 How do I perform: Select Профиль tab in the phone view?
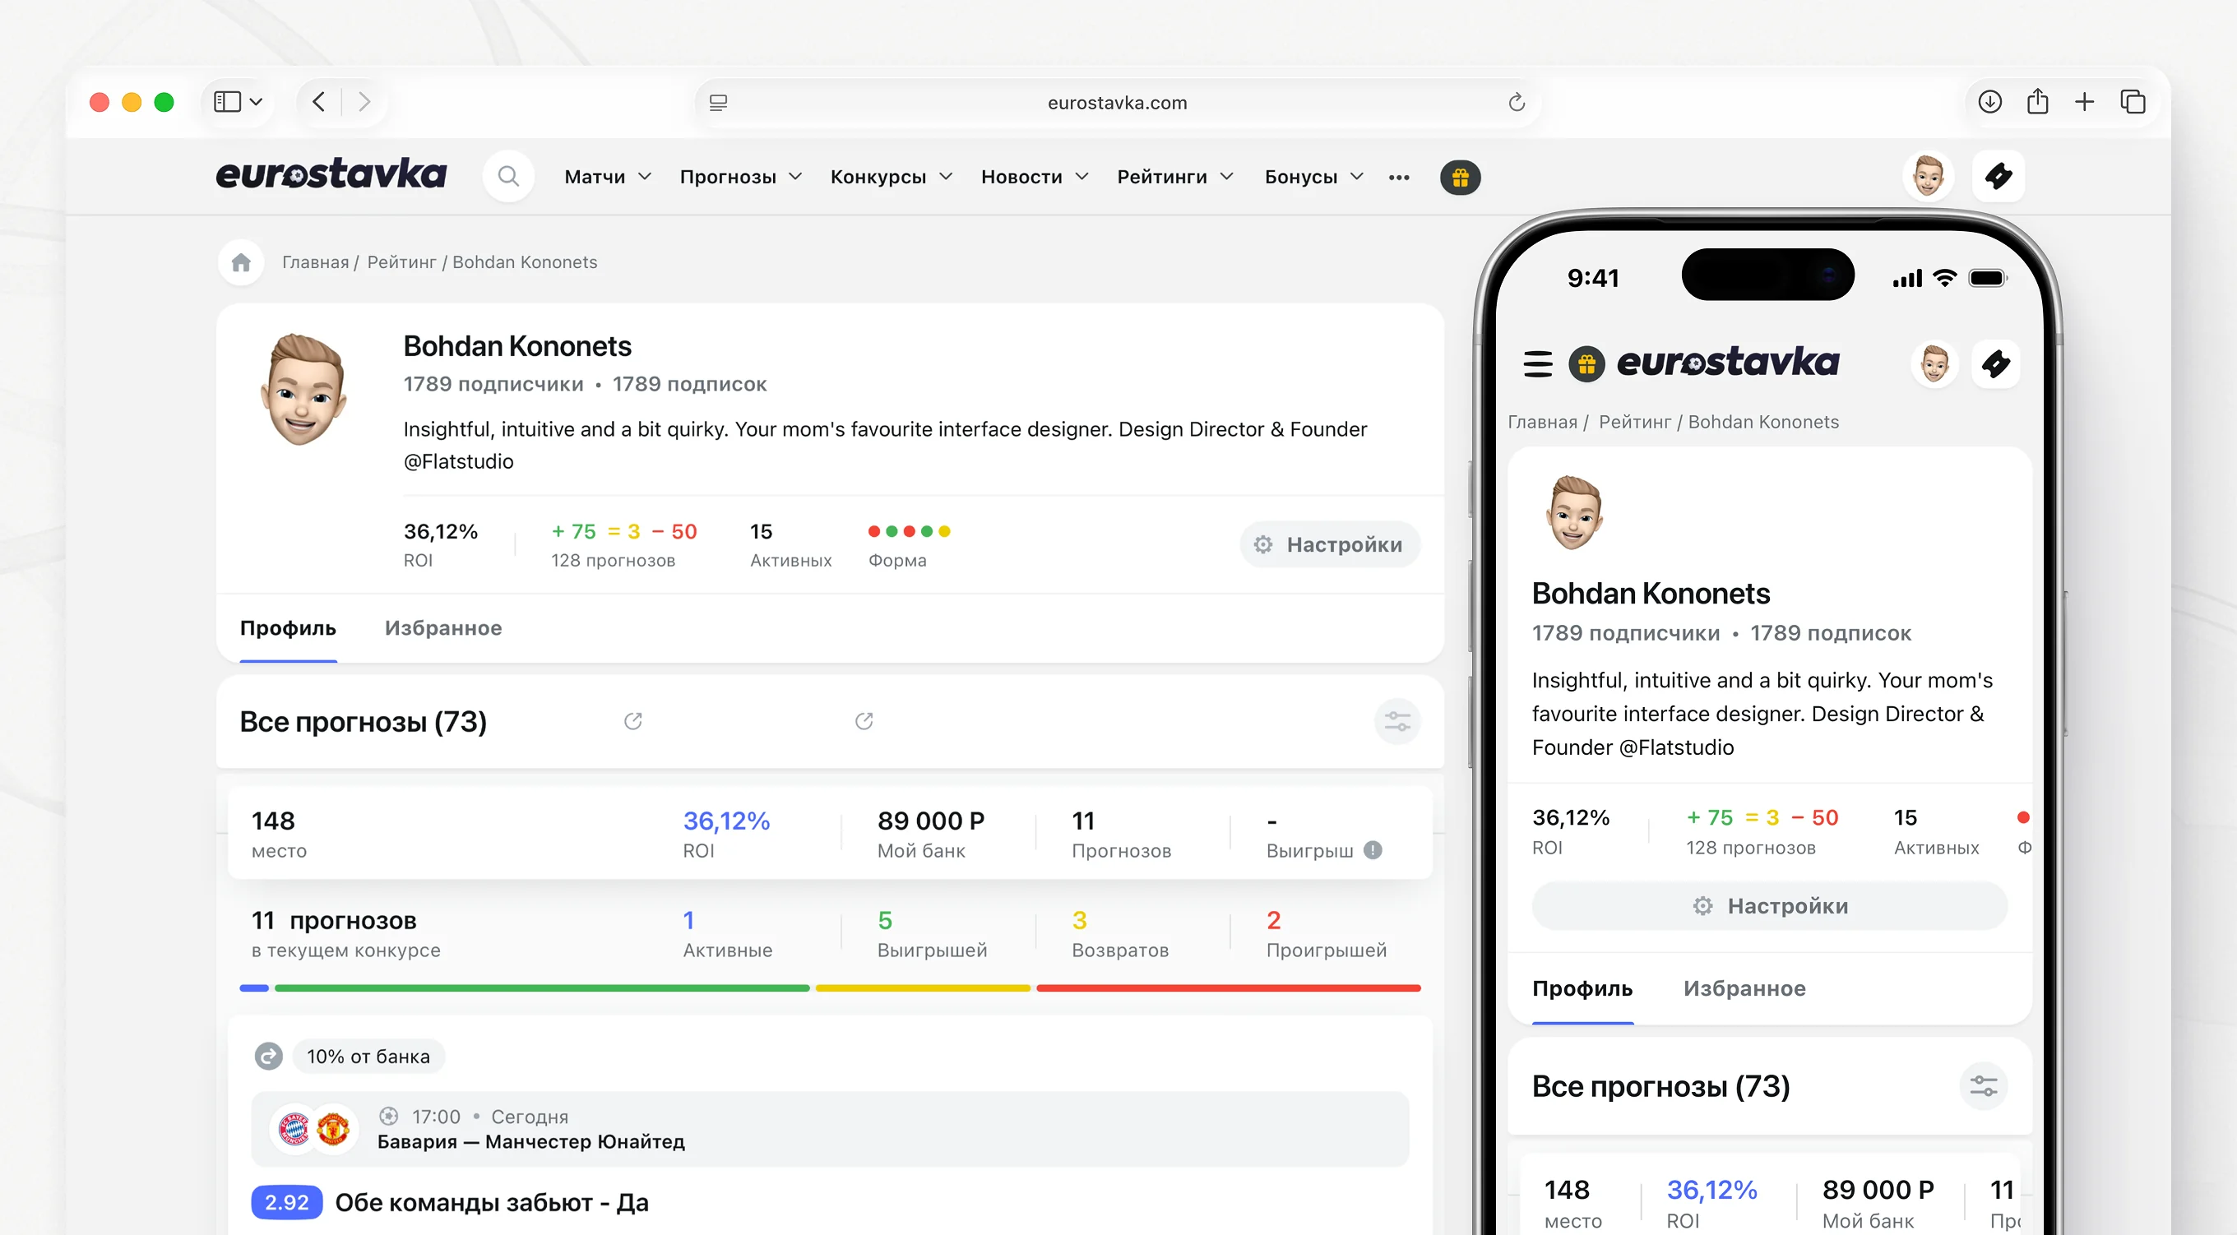[1582, 988]
